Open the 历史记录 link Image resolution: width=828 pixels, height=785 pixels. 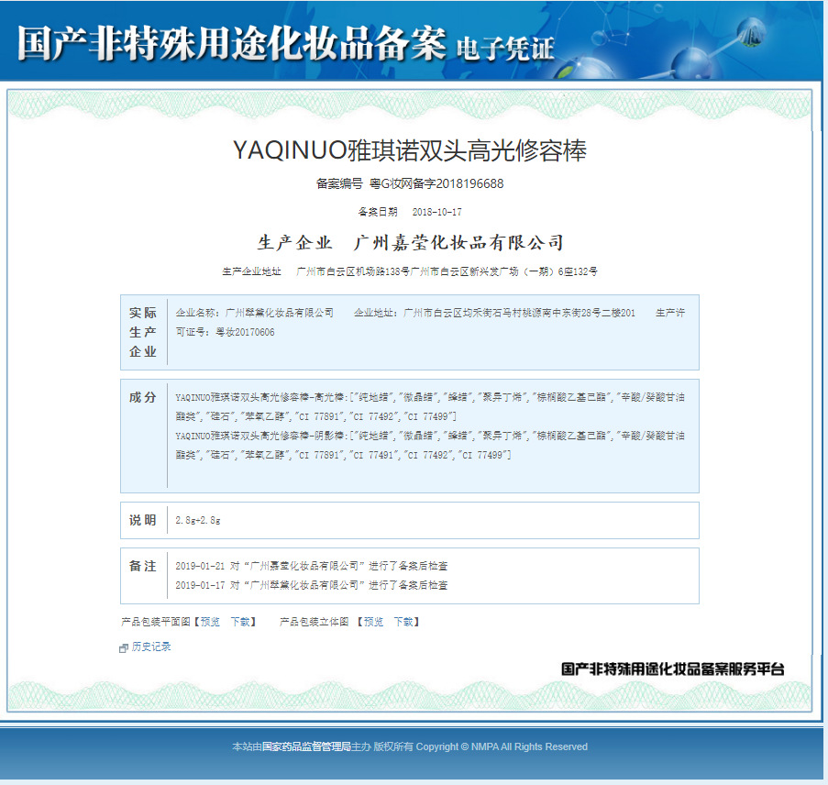tap(151, 647)
